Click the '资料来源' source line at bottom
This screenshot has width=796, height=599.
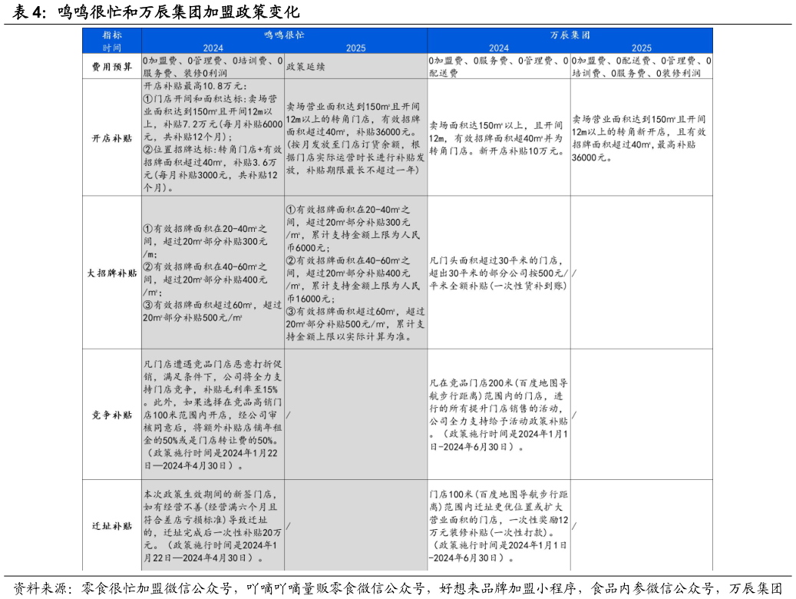pyautogui.click(x=398, y=588)
